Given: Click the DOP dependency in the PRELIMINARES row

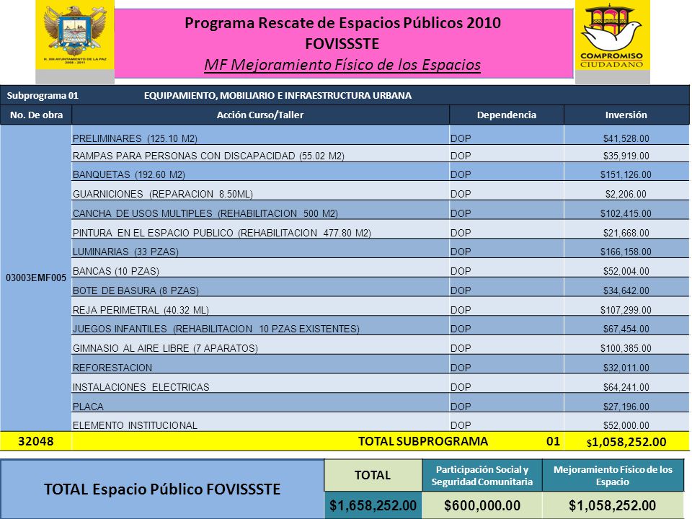Looking at the screenshot, I should (461, 138).
